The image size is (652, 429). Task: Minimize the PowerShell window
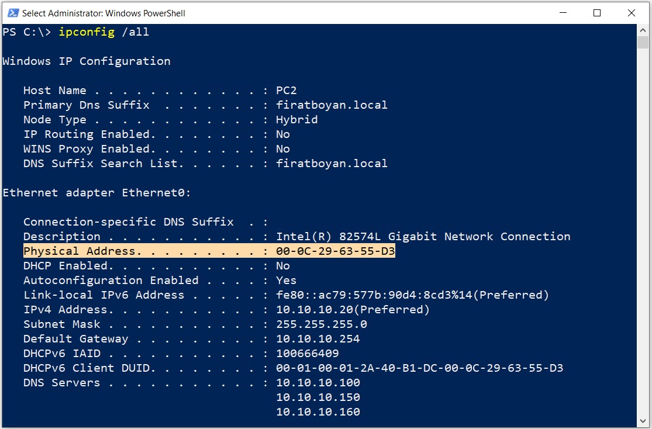click(x=563, y=13)
